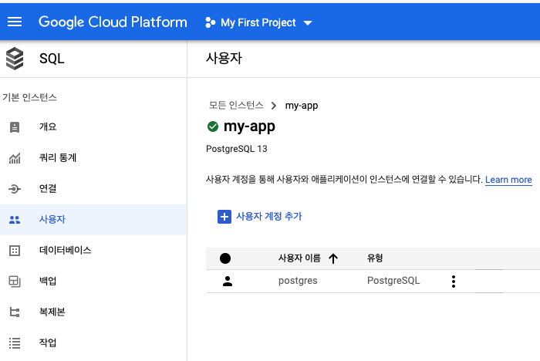Click Add user account (사용자 계정 추가) button
Image resolution: width=540 pixels, height=361 pixels.
[260, 217]
